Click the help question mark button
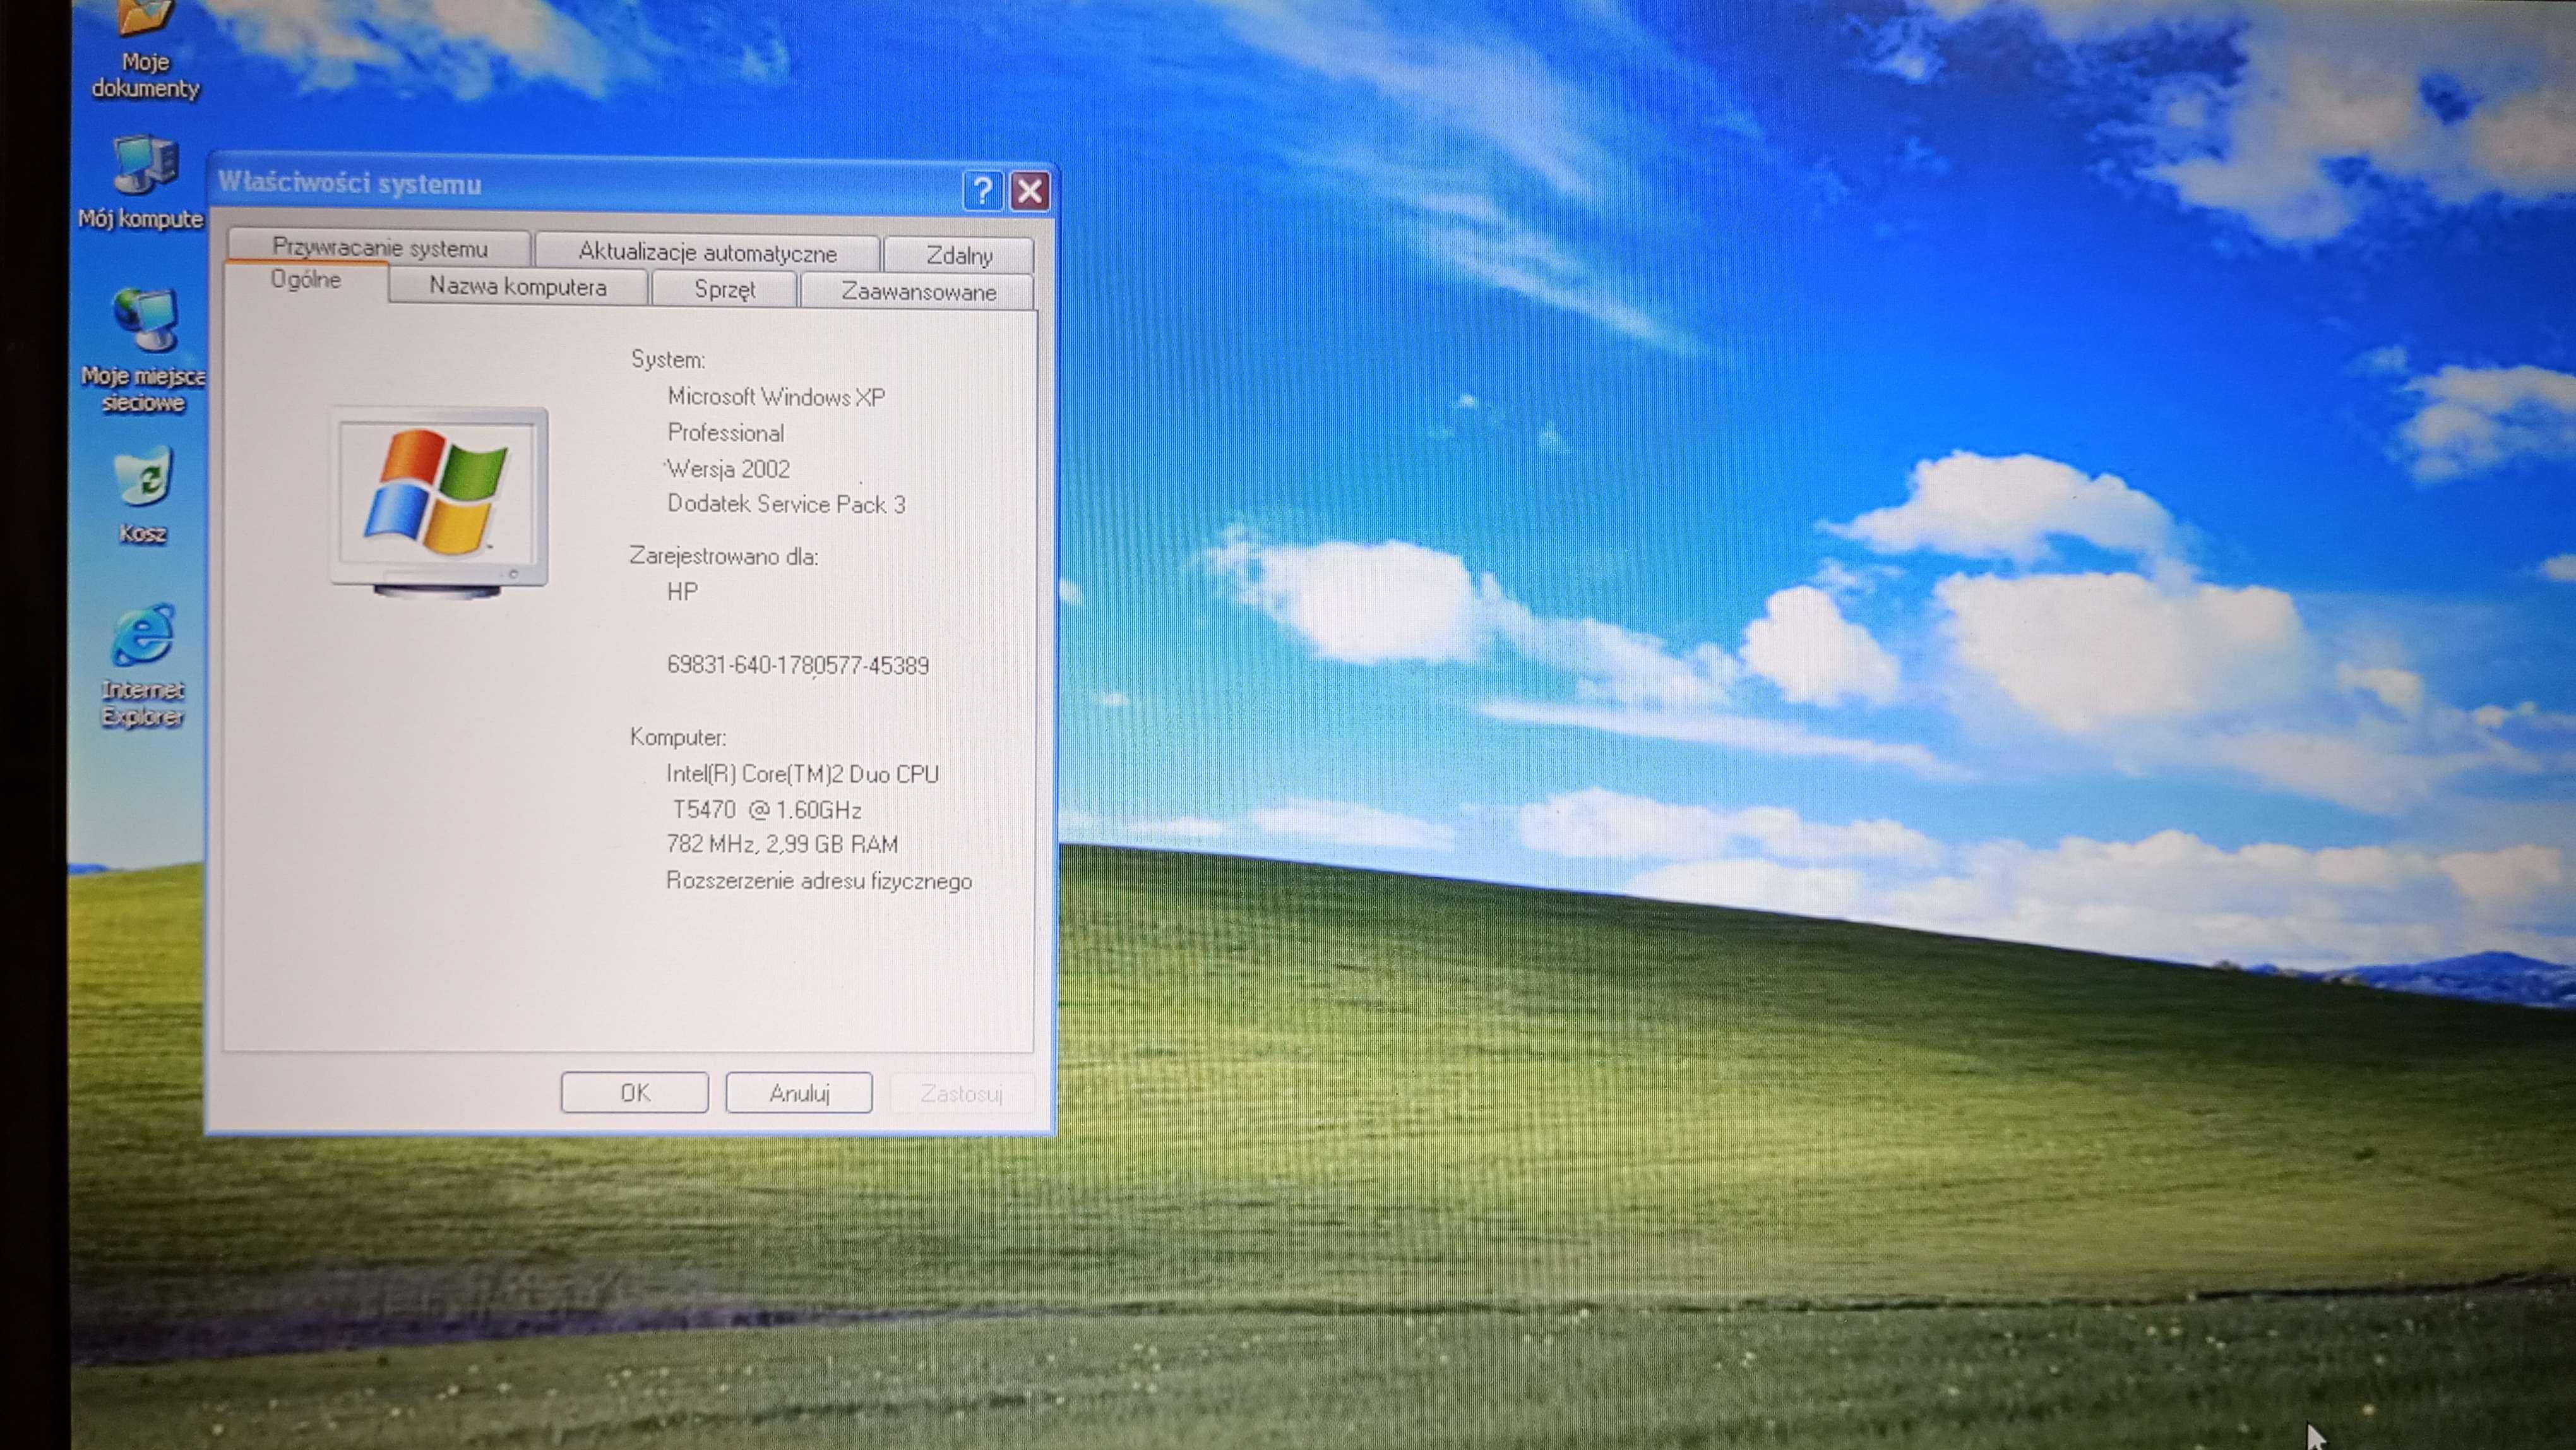The image size is (2576, 1450). [x=982, y=190]
